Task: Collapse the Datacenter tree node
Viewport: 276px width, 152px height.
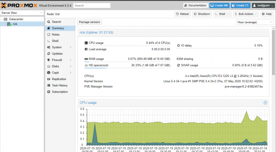Action: 2,19
